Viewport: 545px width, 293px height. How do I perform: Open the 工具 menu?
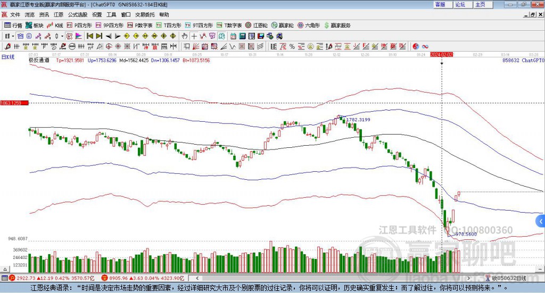click(x=111, y=14)
